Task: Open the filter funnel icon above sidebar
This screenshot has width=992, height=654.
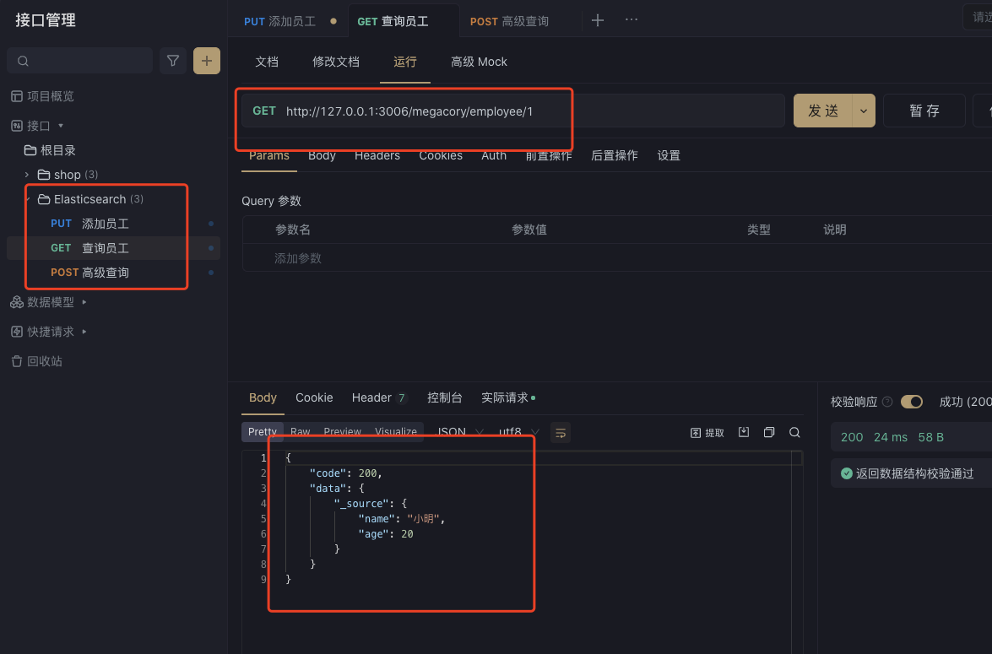Action: (173, 61)
